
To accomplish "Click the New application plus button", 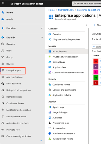I will coord(97,25).
